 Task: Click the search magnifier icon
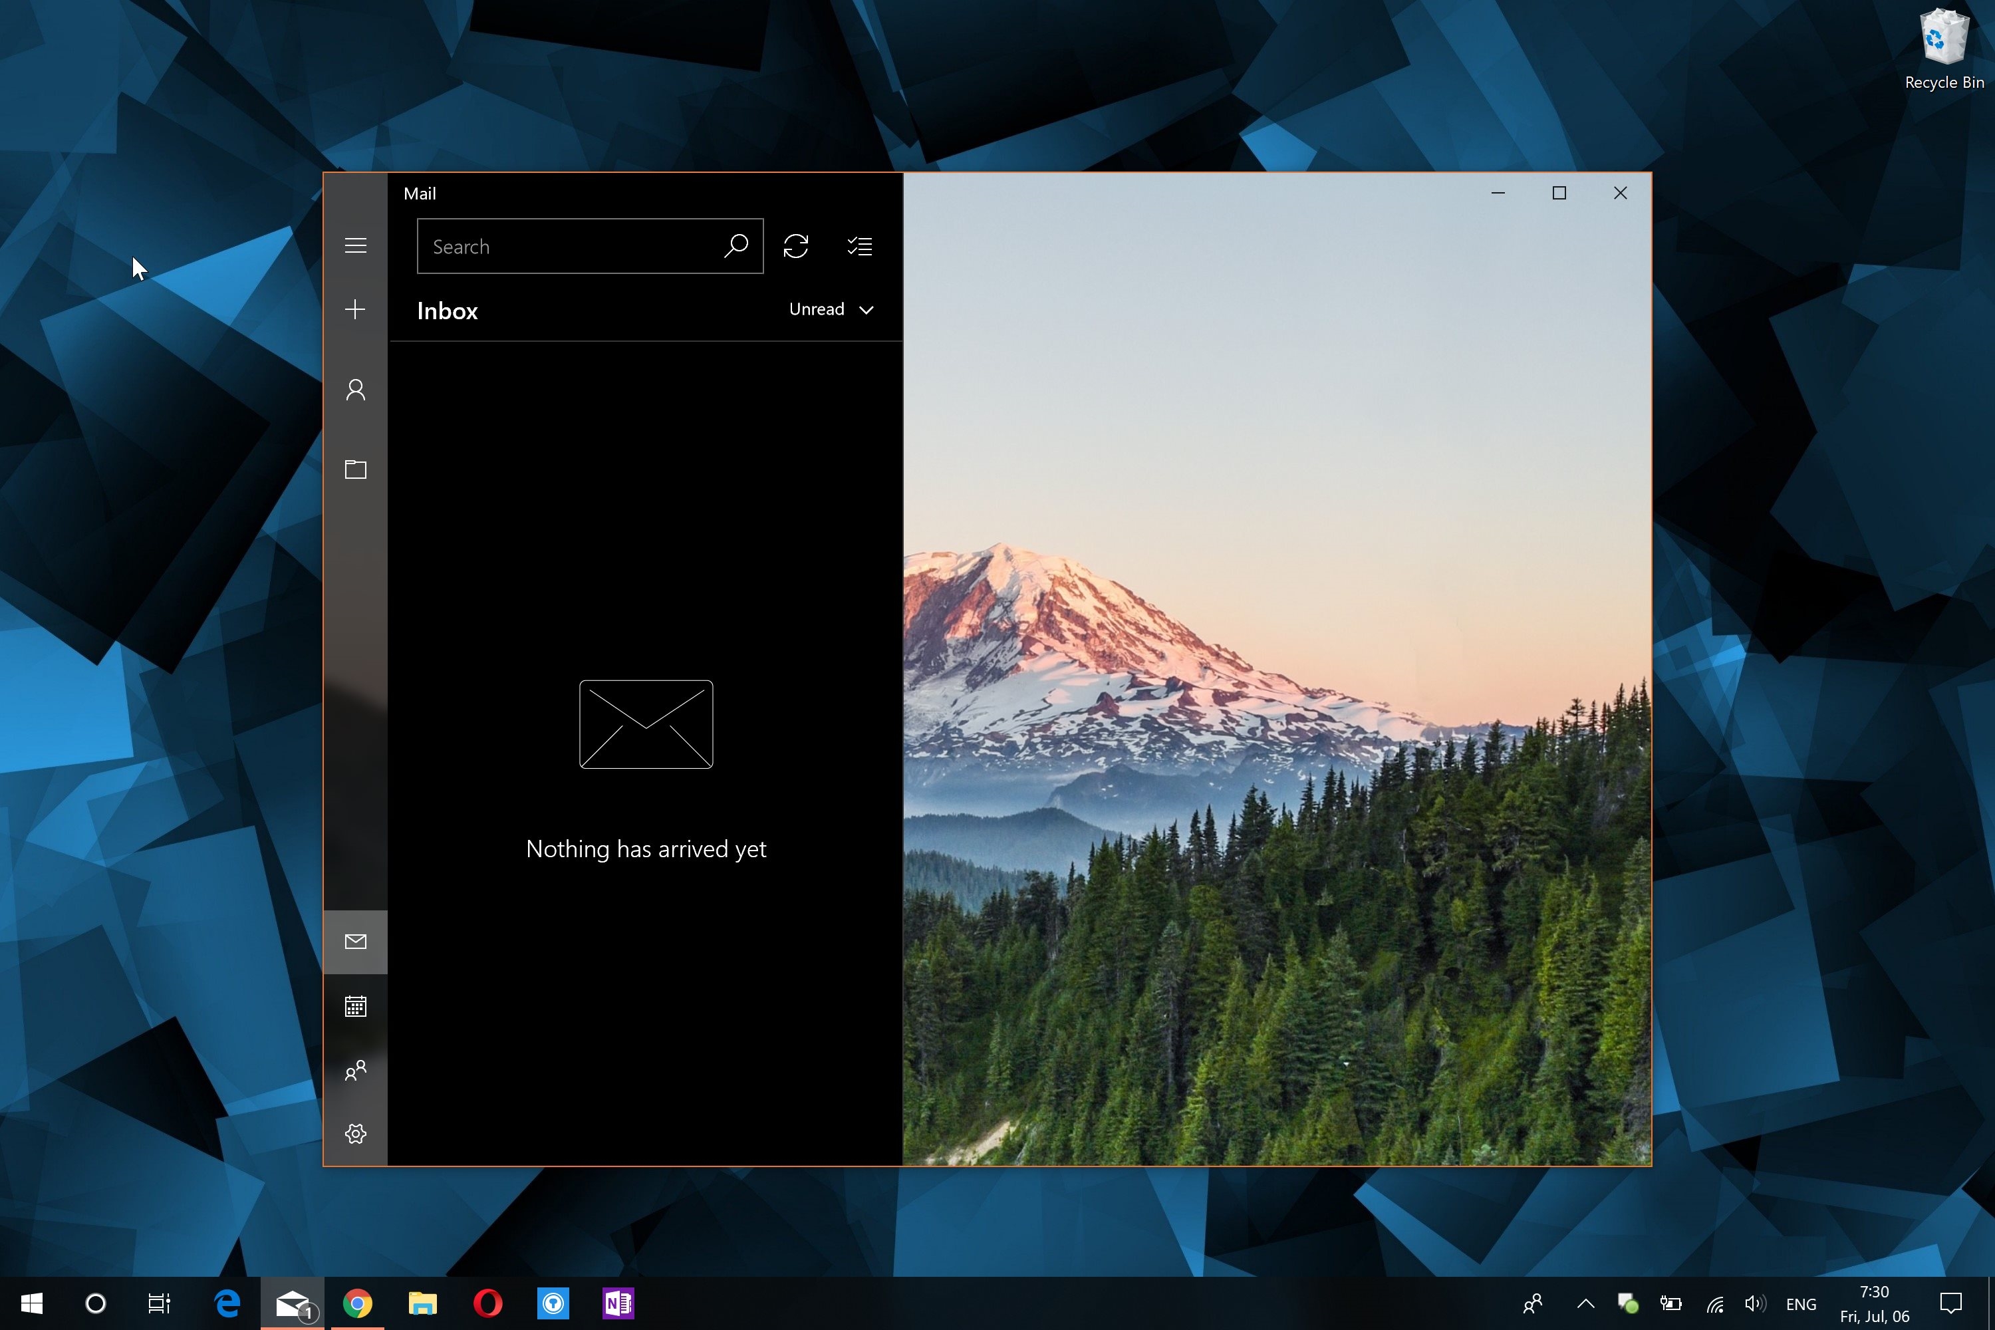click(735, 246)
